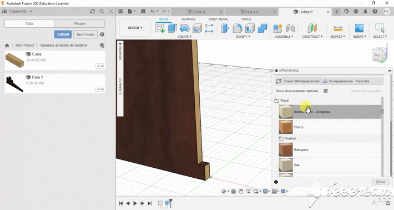Screen dimensions: 394x210
Task: Click the Redo arrow
Action: 164,11
